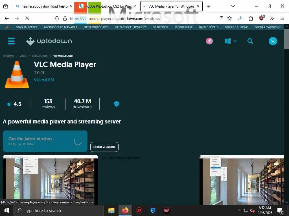Screen dimensions: 289x216
Task: Open MICROSOFT PC MANAGER link in the top bar
Action: click(x=60, y=27)
